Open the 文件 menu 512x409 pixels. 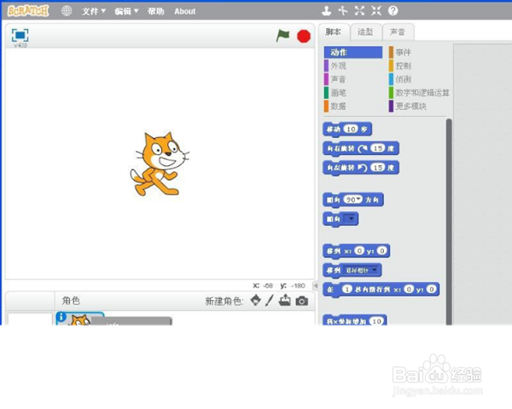pyautogui.click(x=94, y=11)
